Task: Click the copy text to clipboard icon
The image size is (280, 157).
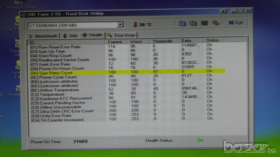Action: point(182,23)
